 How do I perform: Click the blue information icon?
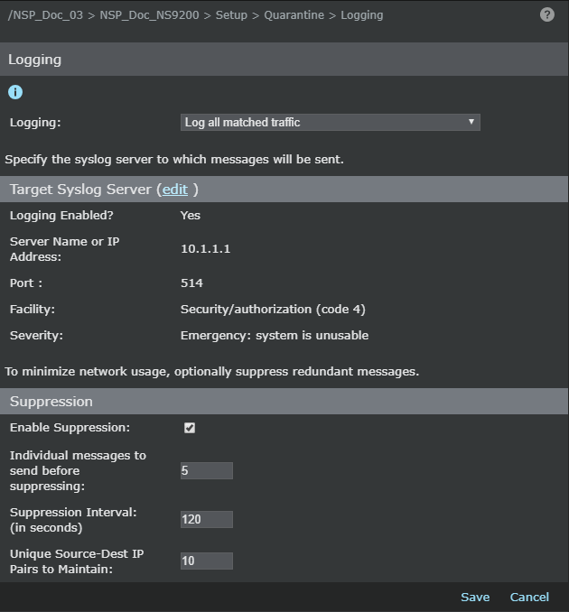pos(15,92)
